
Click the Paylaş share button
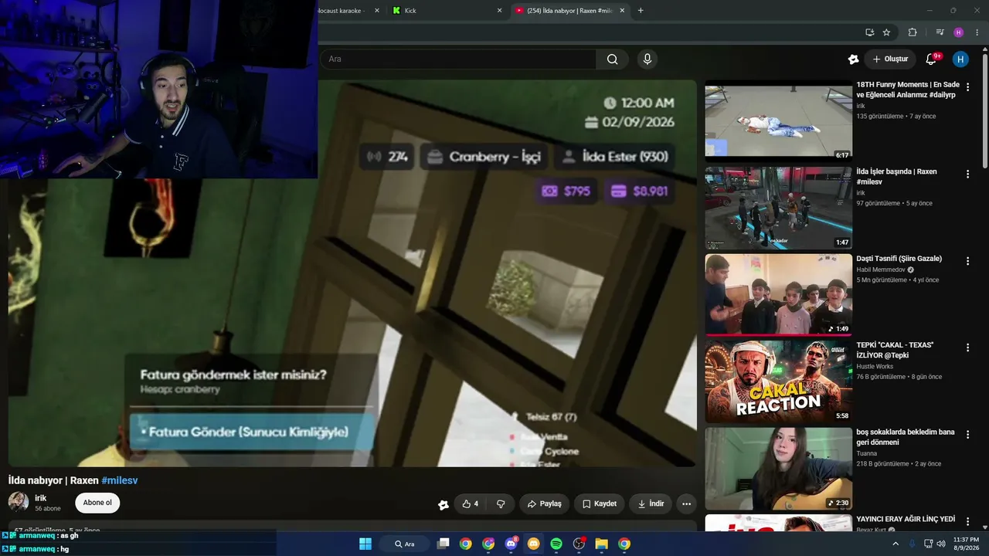click(x=544, y=504)
